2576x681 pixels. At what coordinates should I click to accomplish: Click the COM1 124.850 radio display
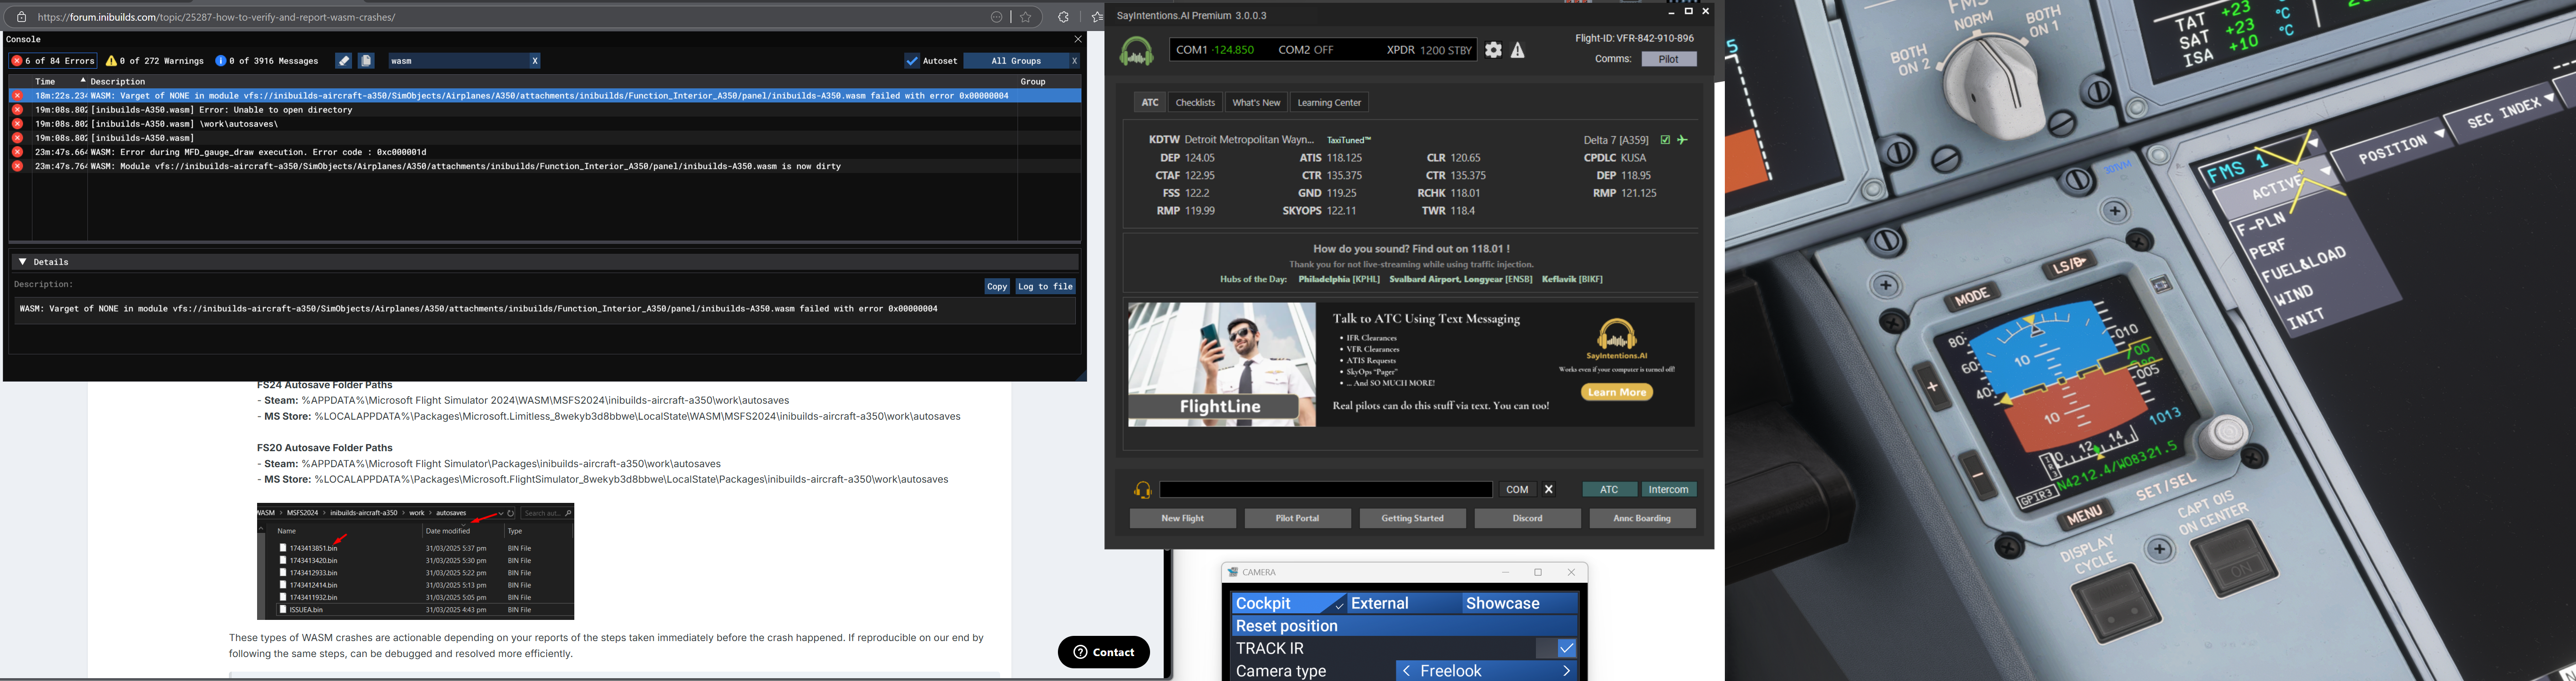1215,50
